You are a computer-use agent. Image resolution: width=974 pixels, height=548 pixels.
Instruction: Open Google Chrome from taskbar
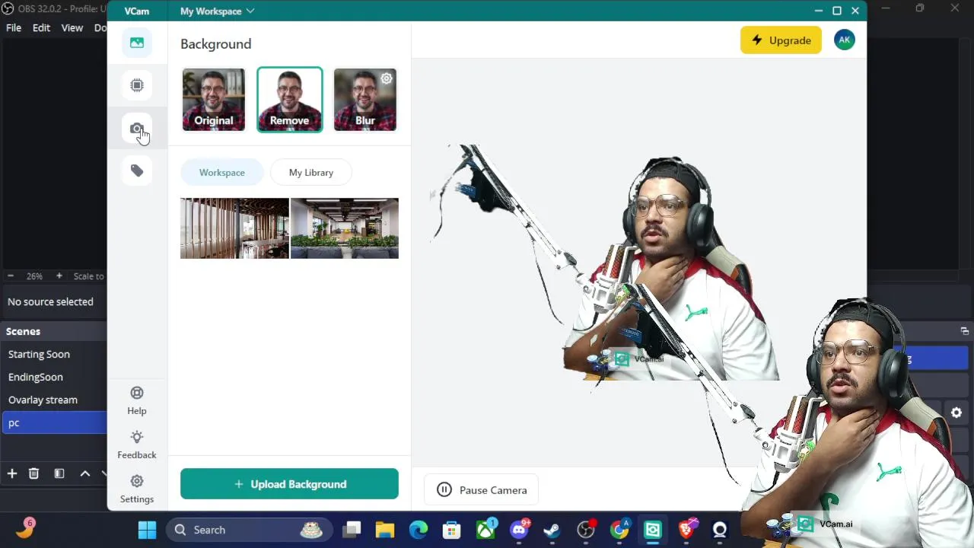pyautogui.click(x=619, y=530)
